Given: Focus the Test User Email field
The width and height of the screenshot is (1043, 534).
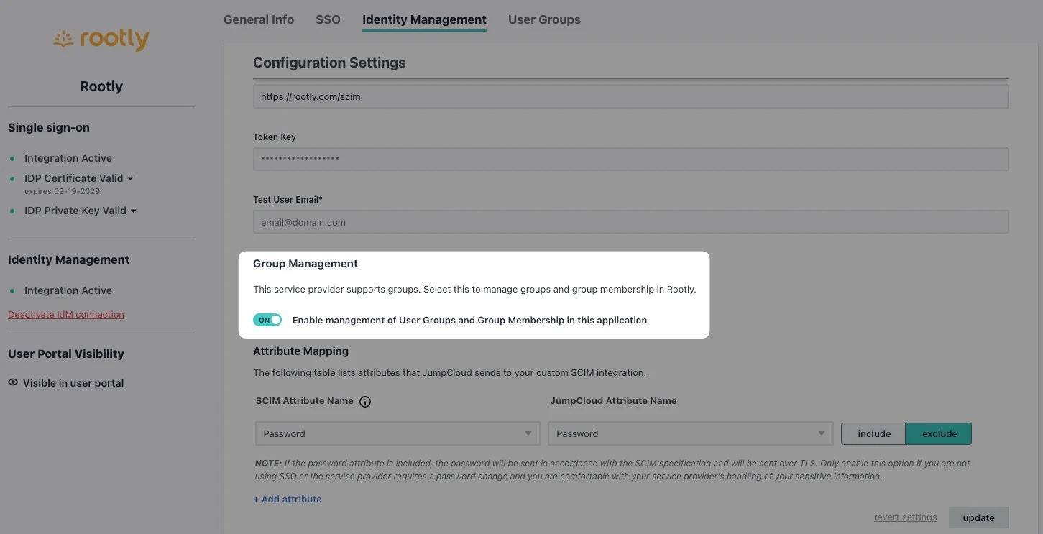Looking at the screenshot, I should [x=630, y=222].
